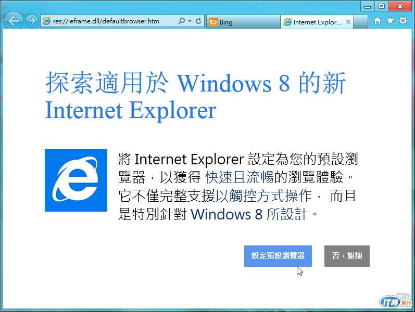Select the Internet Explorer tab
The image size is (415, 312).
(x=314, y=22)
